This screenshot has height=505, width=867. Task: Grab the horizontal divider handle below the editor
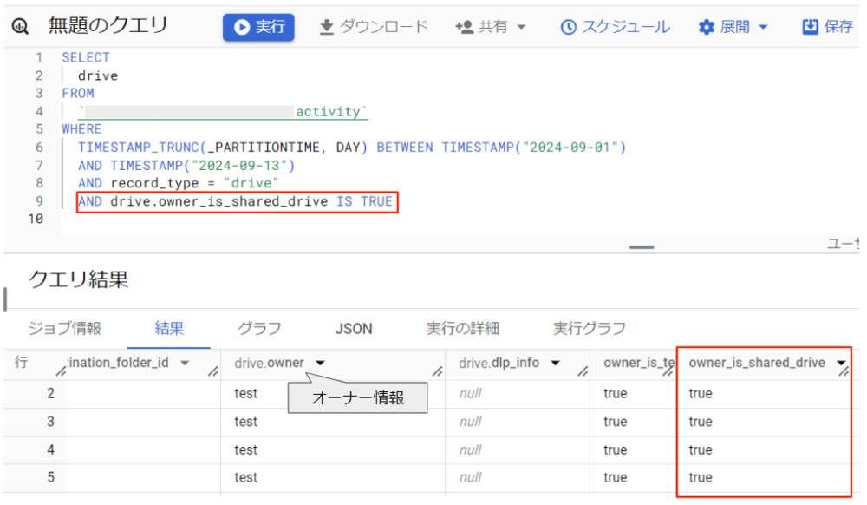point(642,247)
